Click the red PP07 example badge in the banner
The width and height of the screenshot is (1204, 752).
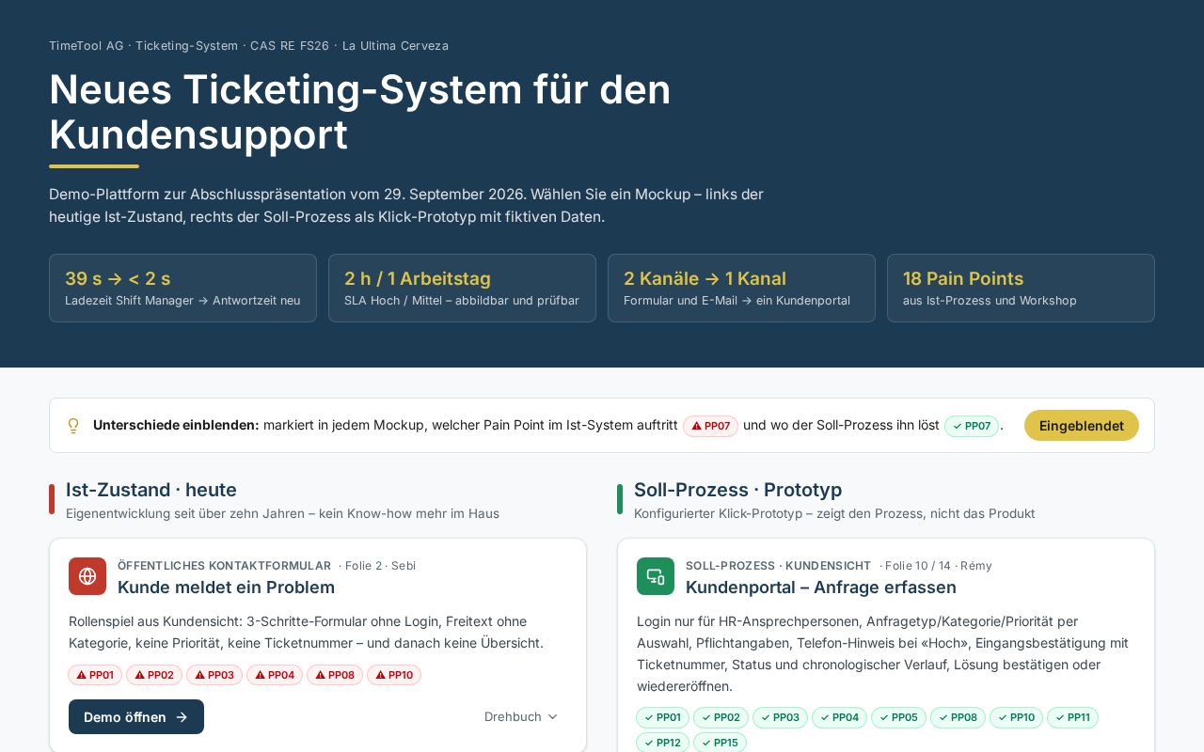pos(711,426)
